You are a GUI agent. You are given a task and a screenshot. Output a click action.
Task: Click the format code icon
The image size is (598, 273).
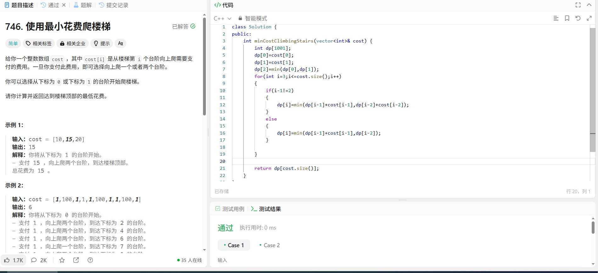tap(556, 18)
